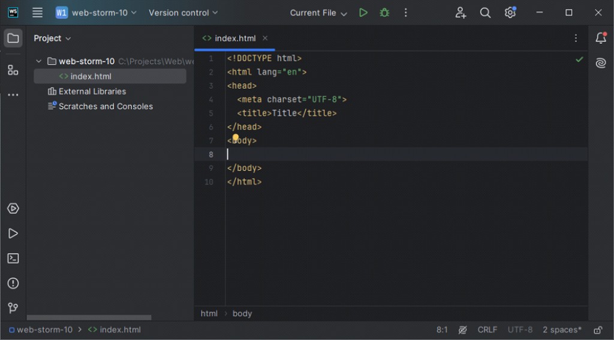The image size is (614, 340).
Task: Open the Structure tool window
Action: (13, 70)
